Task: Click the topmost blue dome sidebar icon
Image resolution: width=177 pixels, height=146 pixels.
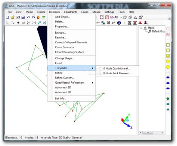Action: pos(168,77)
